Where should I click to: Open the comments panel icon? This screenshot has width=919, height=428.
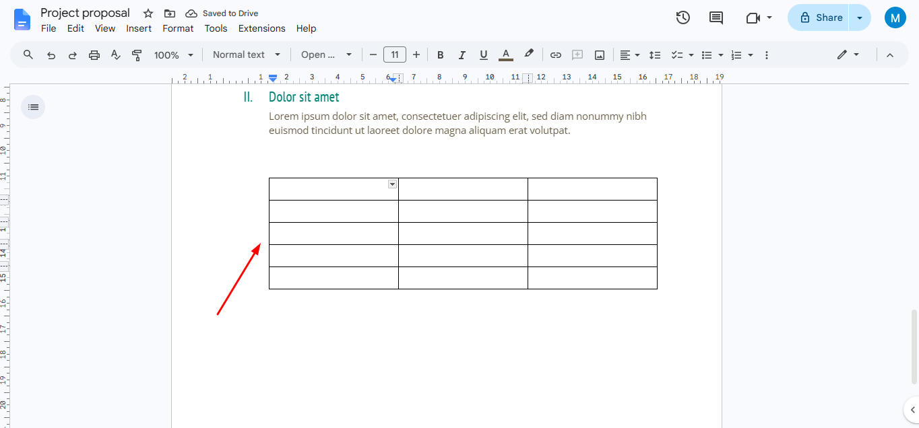coord(716,17)
